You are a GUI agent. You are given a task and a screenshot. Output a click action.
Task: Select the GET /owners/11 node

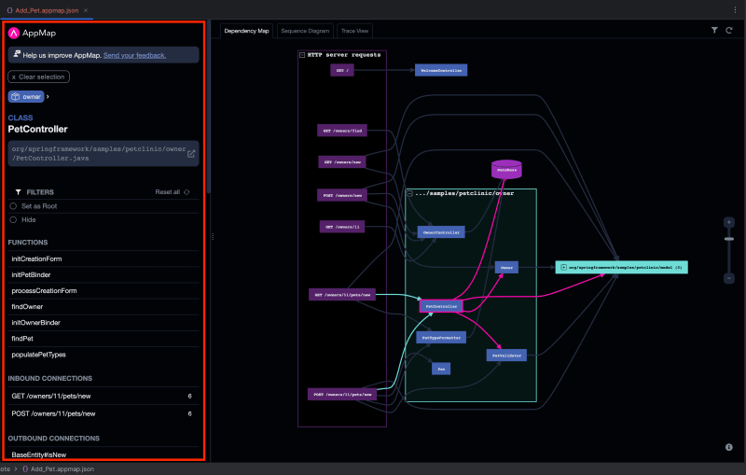(x=342, y=227)
